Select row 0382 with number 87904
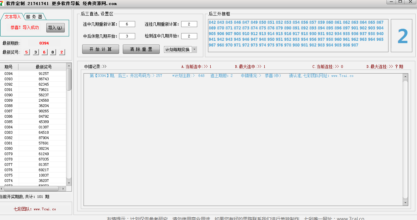 tap(33, 138)
